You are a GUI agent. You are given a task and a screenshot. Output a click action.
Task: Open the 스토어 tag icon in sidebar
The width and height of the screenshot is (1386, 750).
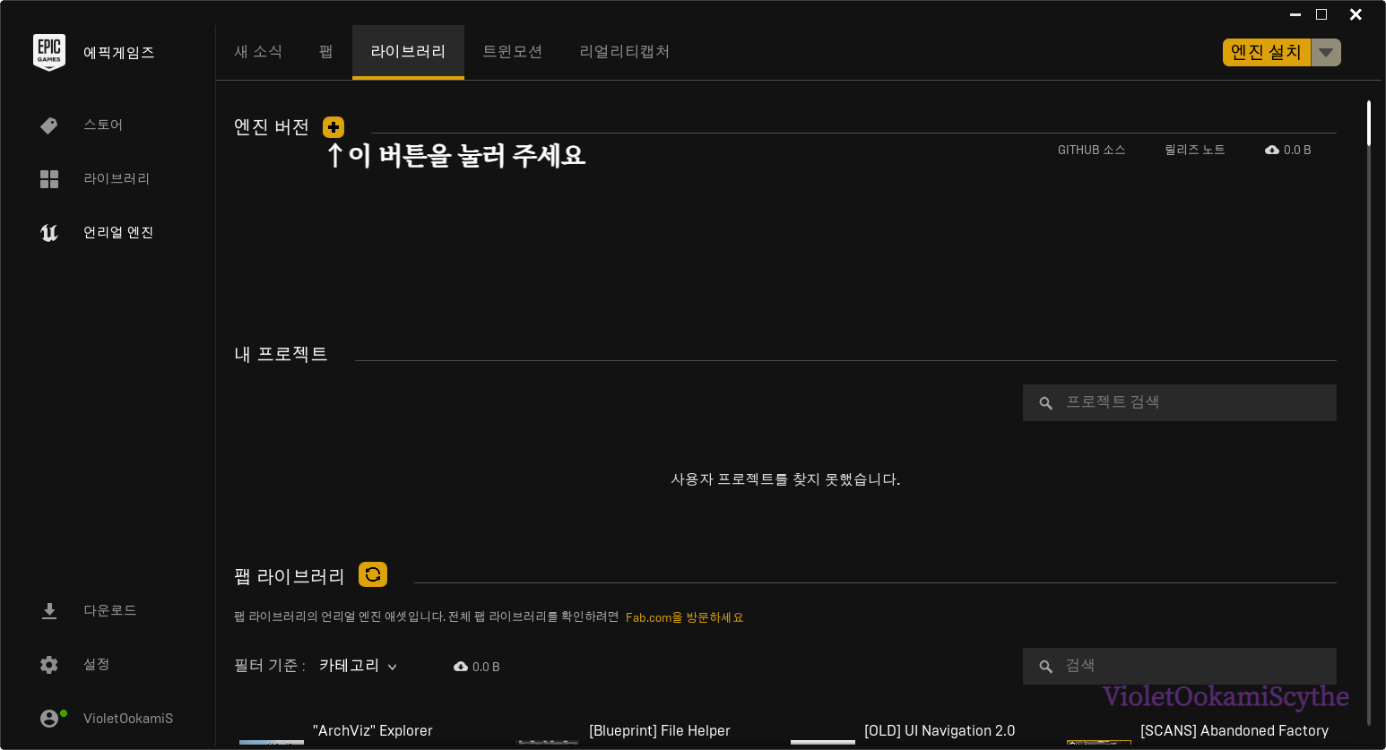pyautogui.click(x=49, y=125)
